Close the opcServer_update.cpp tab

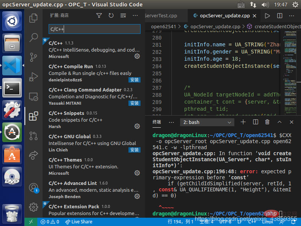tap(255, 16)
